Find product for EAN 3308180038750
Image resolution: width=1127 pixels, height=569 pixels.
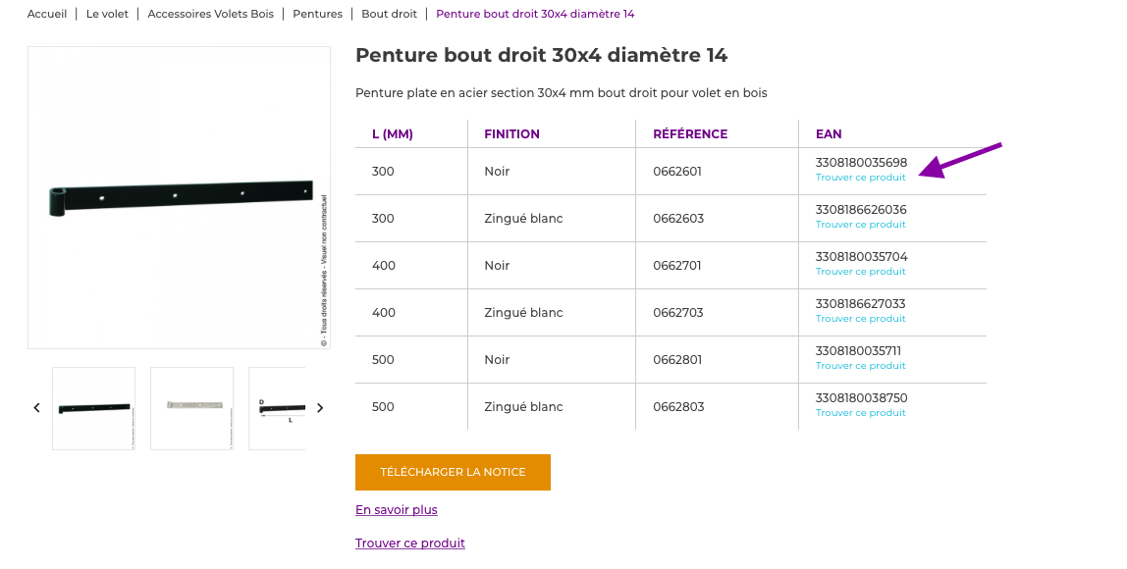pyautogui.click(x=860, y=413)
